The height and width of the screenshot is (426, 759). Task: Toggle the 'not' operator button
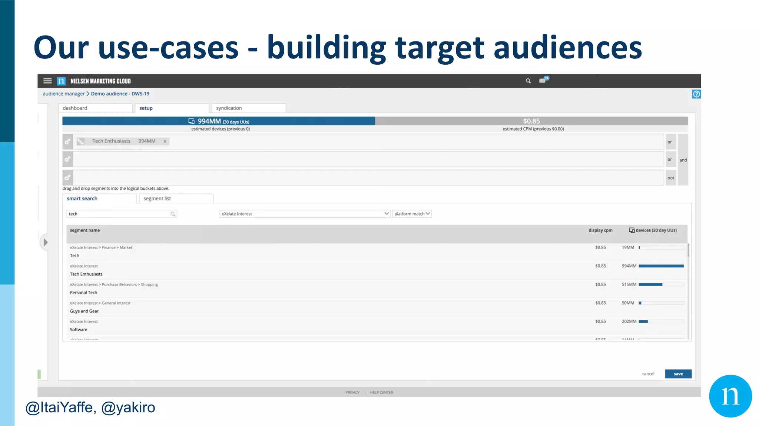[x=671, y=178]
